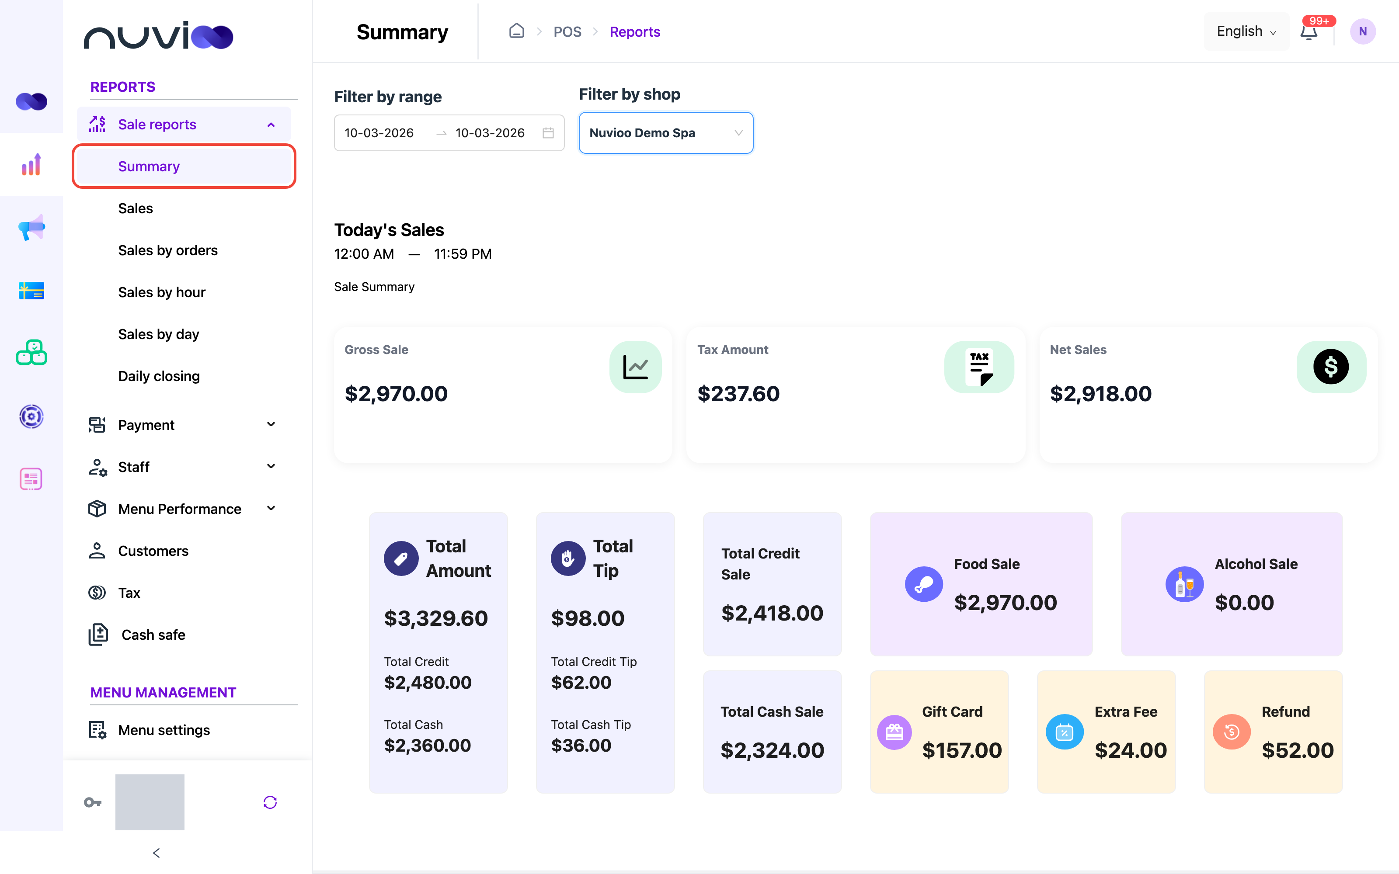Screen dimensions: 1399x874
Task: Click the Reports breadcrumb link
Action: (635, 32)
